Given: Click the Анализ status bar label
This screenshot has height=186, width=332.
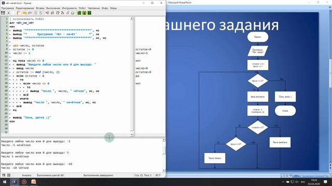Looking at the screenshot, I should point(26,175).
